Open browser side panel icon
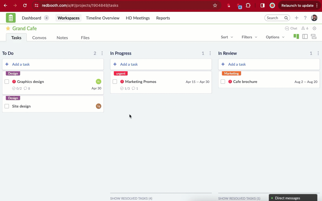 [263, 6]
